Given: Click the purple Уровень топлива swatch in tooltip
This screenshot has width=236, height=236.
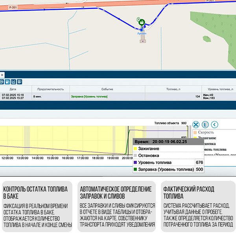Looking at the screenshot, I should 135,162.
